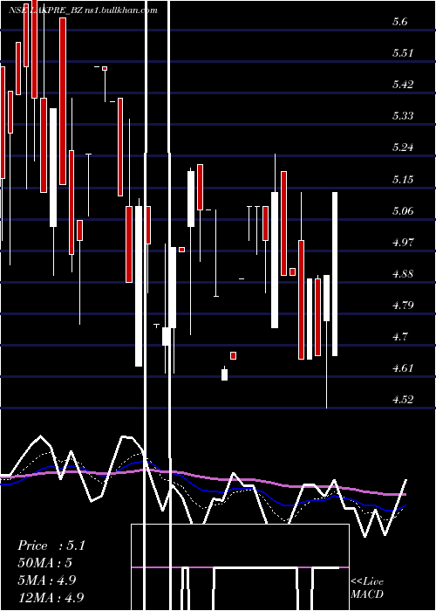Click the 50MA : 5 readout
The height and width of the screenshot is (611, 436).
coord(45,563)
